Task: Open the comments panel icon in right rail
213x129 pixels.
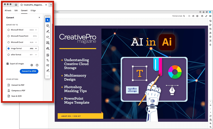Action: click(x=210, y=21)
